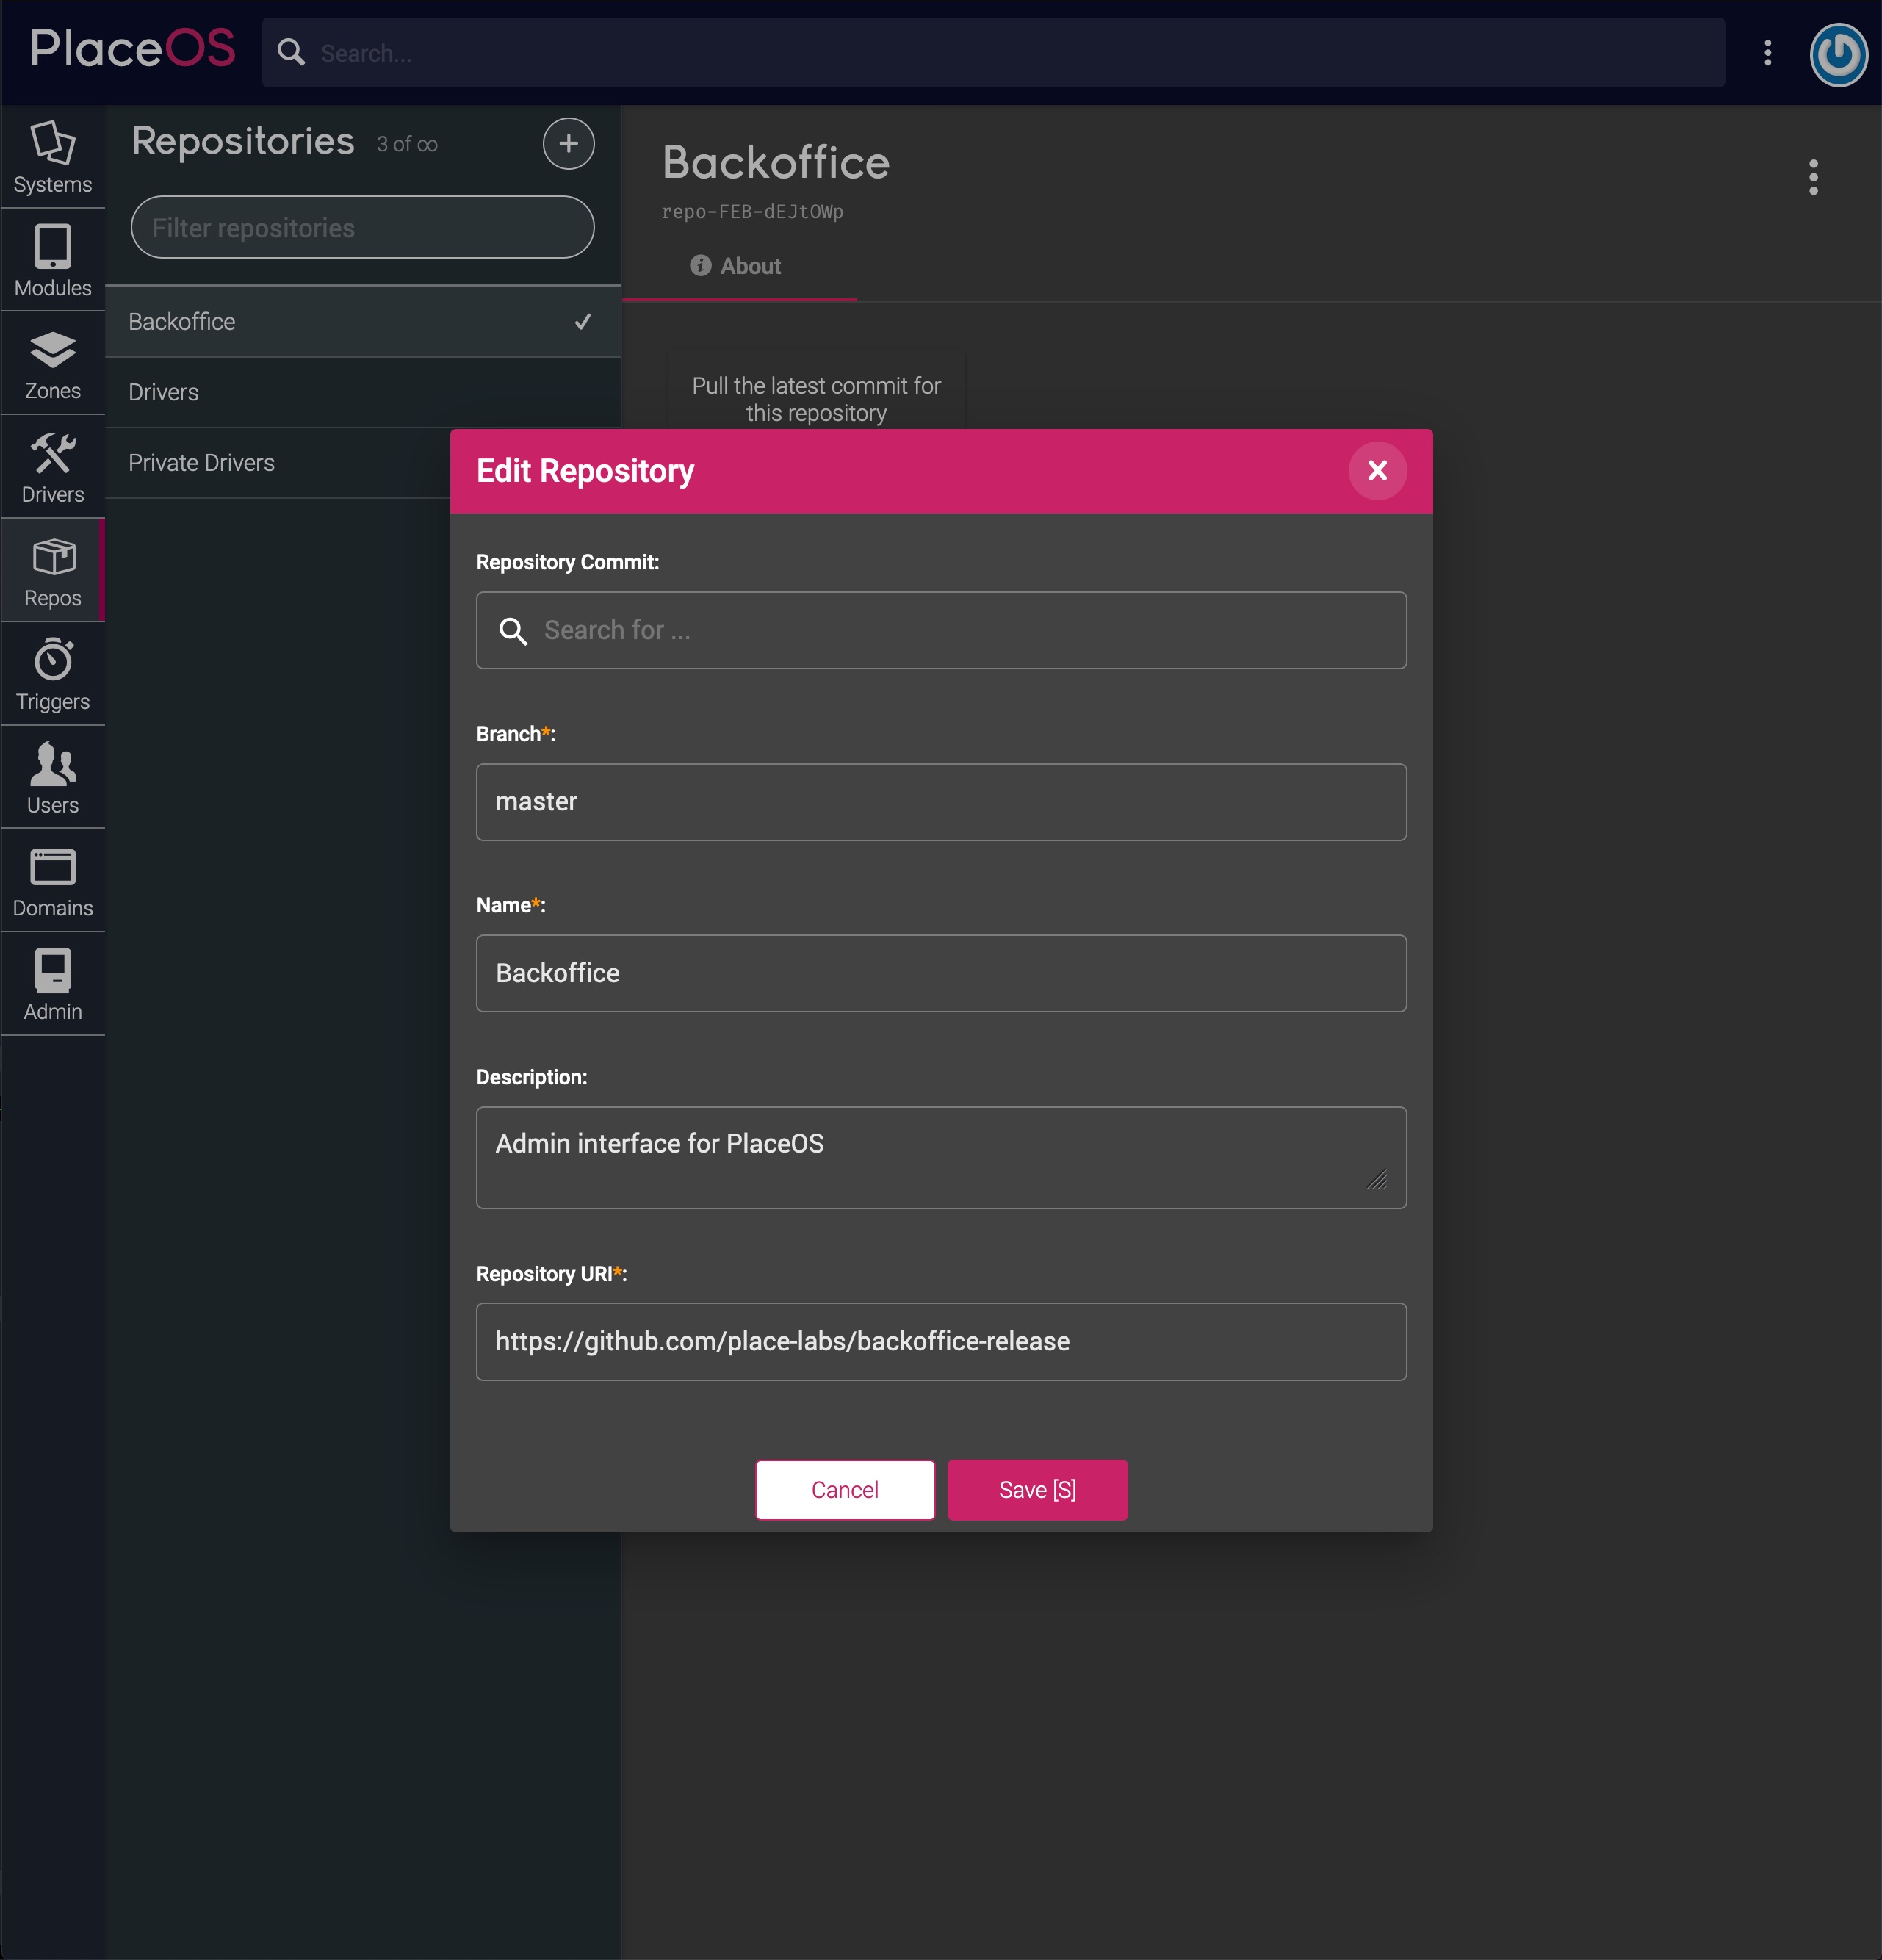The image size is (1882, 1960).
Task: Open the Backoffice overflow menu
Action: pos(1812,177)
